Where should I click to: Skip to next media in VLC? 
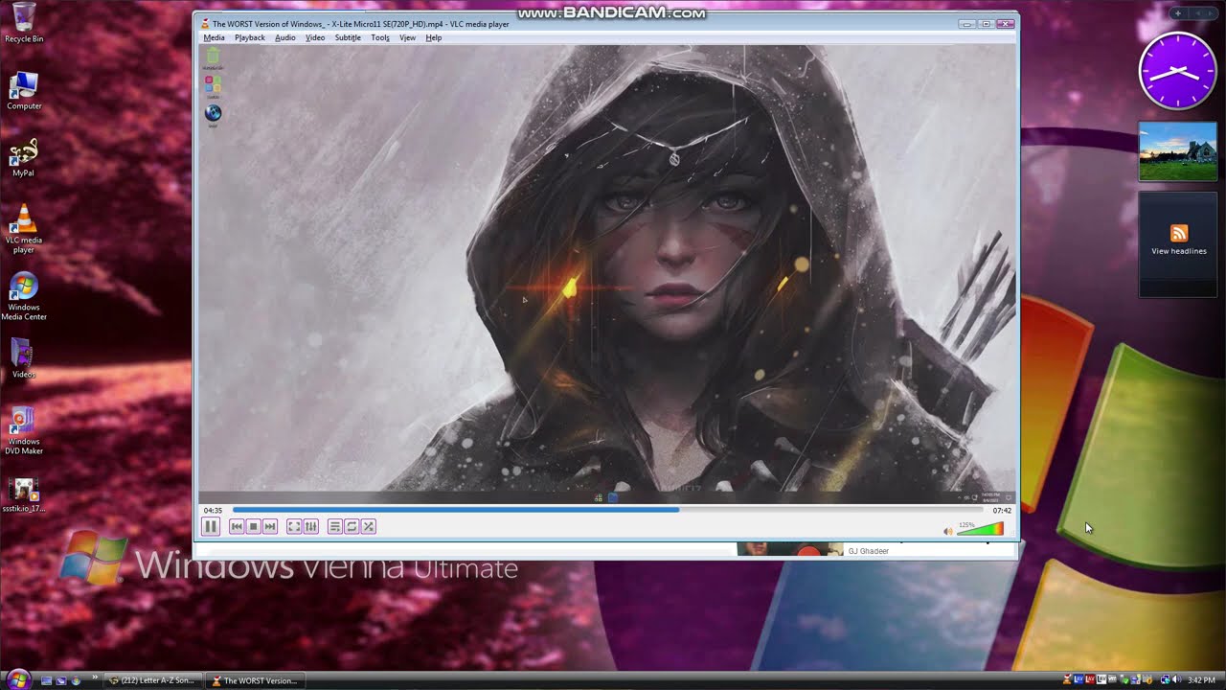pyautogui.click(x=270, y=526)
